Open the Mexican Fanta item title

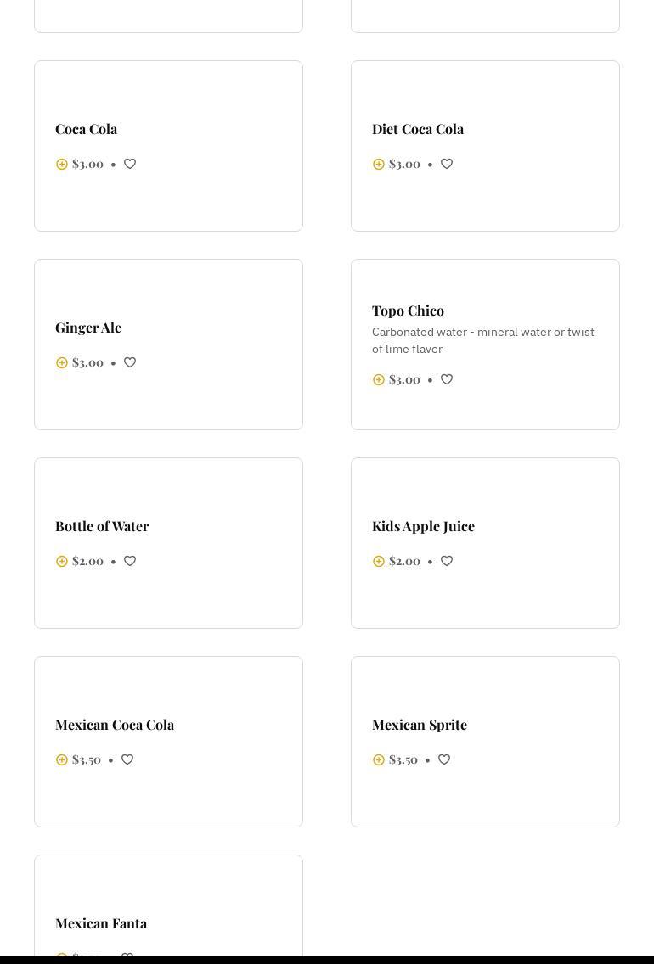pos(101,923)
